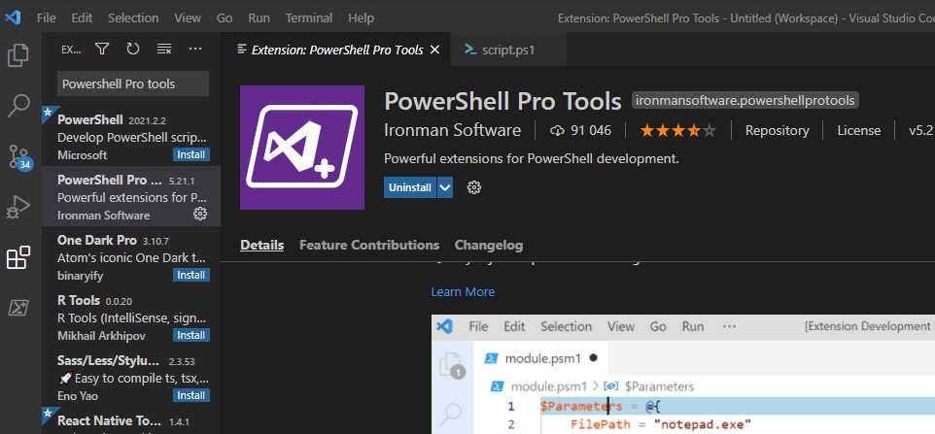Install the One Dark Pro extension
935x434 pixels.
pos(191,275)
